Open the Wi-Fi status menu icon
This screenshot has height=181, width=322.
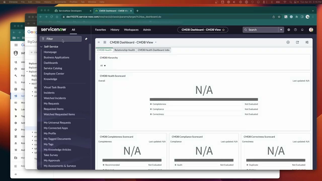285,2
